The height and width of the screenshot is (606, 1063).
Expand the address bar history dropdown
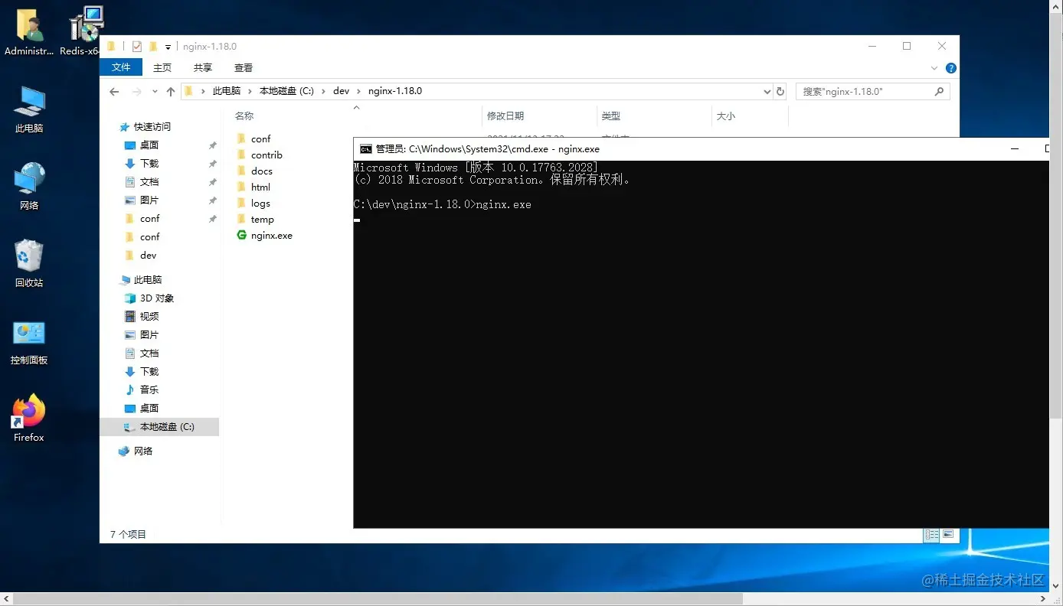tap(767, 91)
